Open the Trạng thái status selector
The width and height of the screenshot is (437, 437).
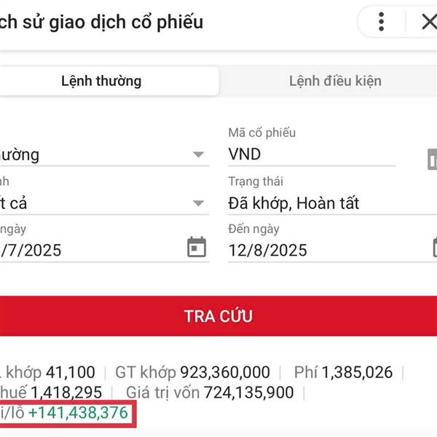coord(332,203)
